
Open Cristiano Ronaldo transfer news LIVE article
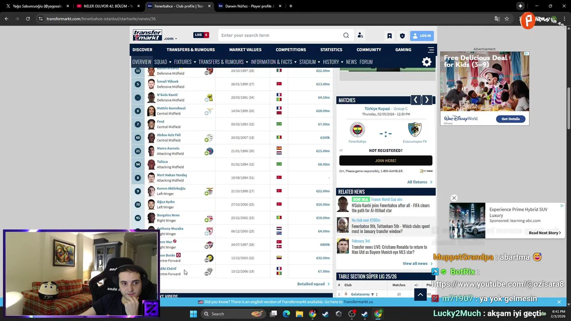[389, 249]
